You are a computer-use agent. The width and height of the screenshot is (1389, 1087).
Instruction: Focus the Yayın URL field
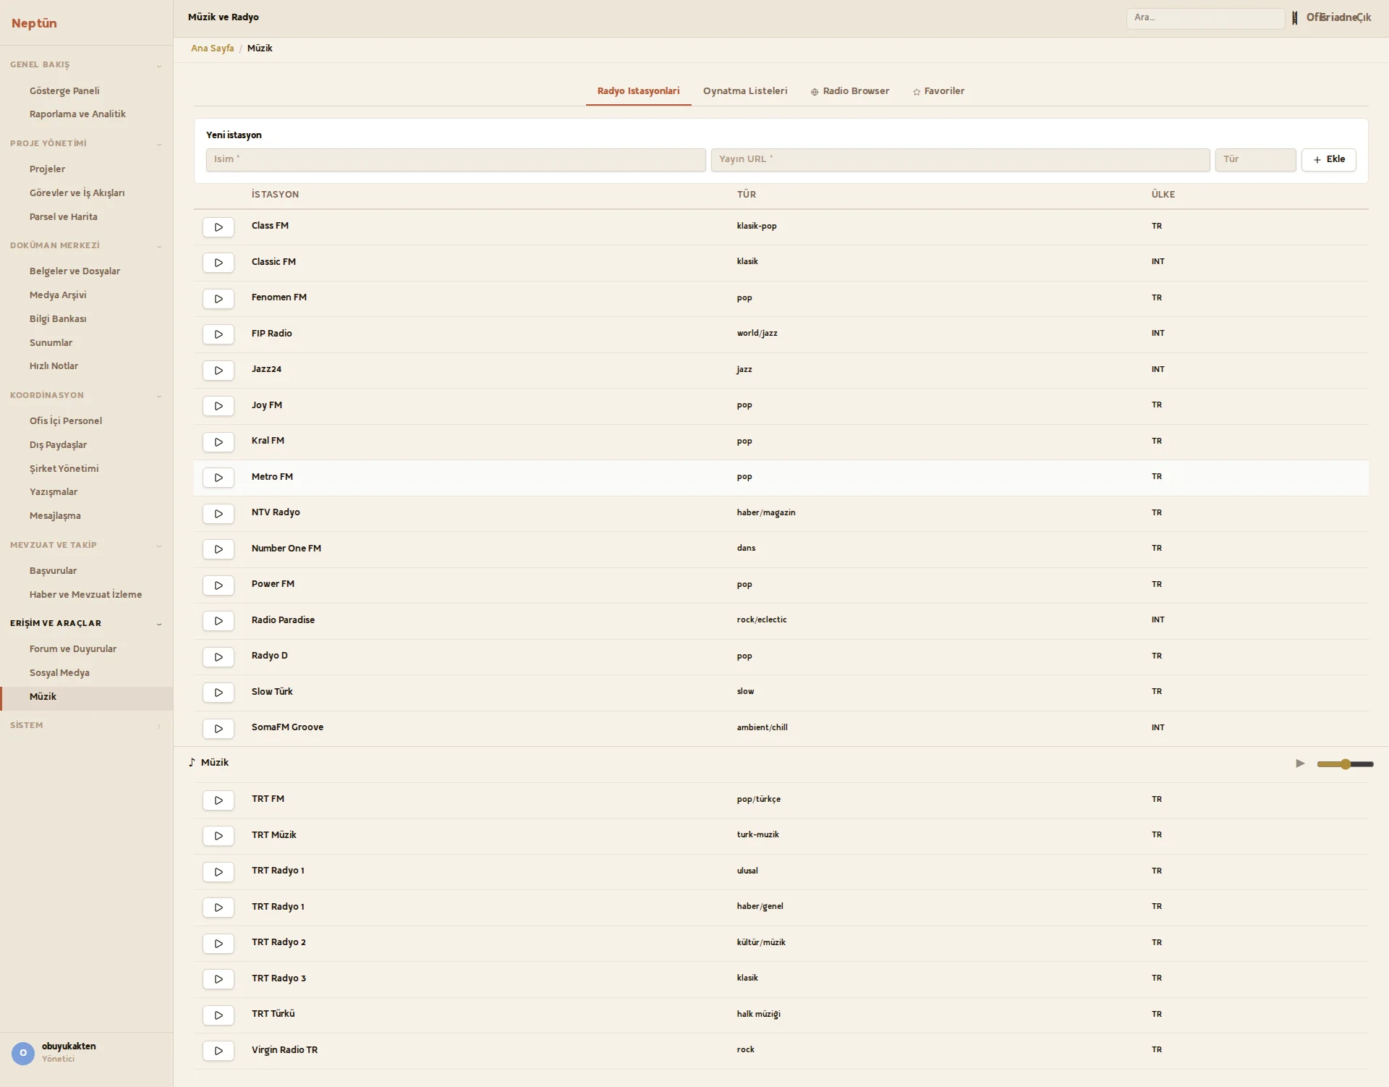[961, 160]
